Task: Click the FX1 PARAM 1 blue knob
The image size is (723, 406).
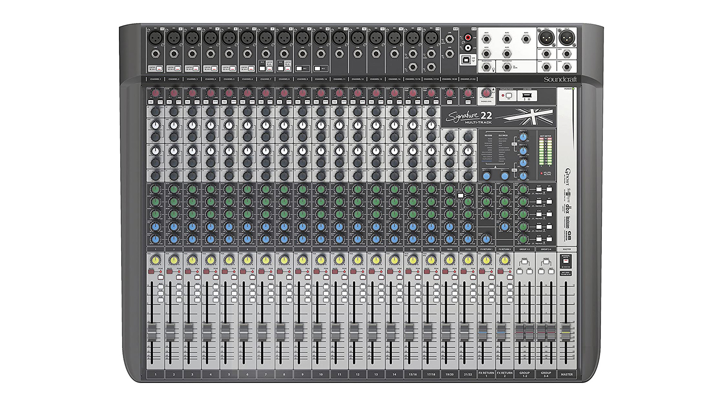Action: pyautogui.click(x=523, y=137)
